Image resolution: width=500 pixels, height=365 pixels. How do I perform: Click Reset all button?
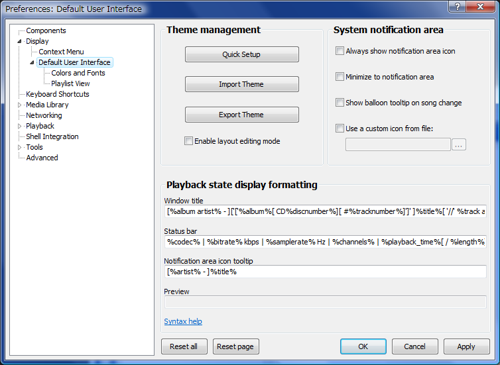184,346
